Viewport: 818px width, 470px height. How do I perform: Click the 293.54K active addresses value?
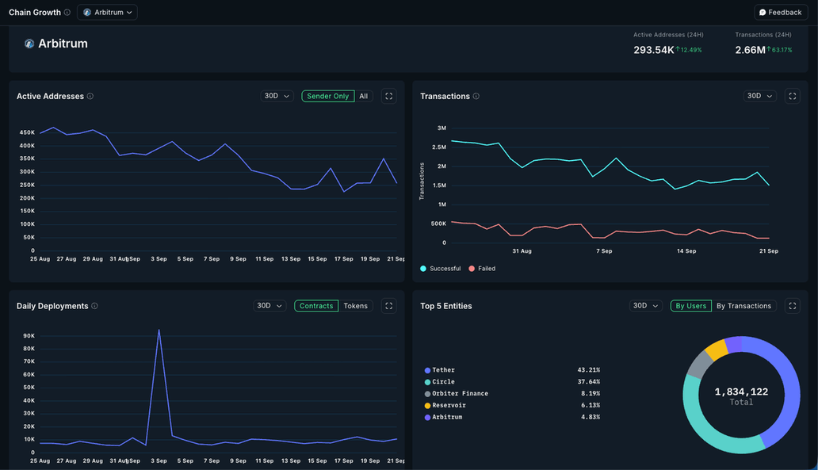pos(654,50)
